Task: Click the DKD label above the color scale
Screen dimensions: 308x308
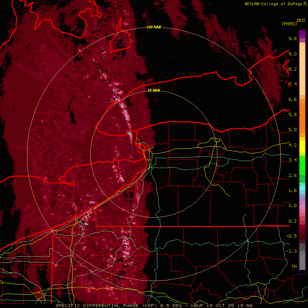Action: 301,21
